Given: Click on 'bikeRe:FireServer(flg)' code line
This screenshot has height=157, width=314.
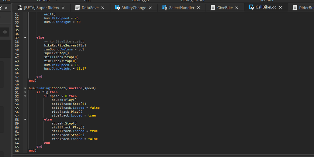Looking at the screenshot, I should click(65, 46).
